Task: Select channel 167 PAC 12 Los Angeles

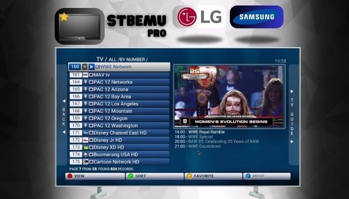Action: [120, 103]
